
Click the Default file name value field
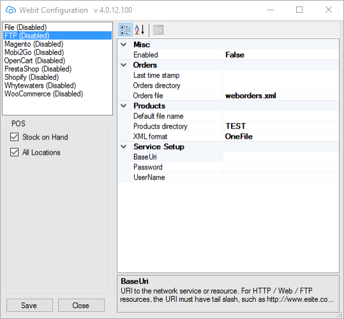pyautogui.click(x=281, y=116)
